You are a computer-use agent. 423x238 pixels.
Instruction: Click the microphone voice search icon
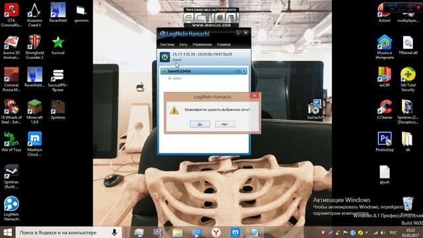coord(114,232)
